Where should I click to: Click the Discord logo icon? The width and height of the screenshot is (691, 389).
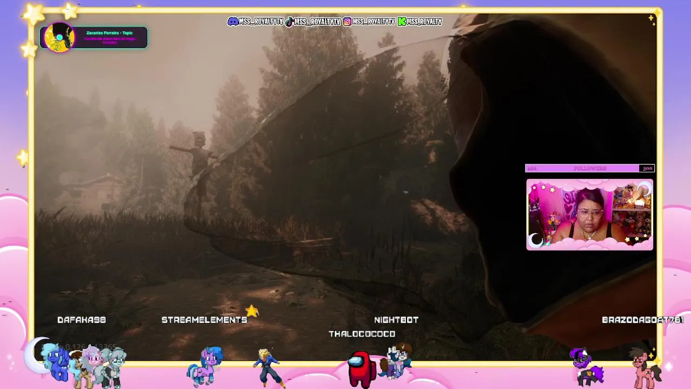click(233, 22)
